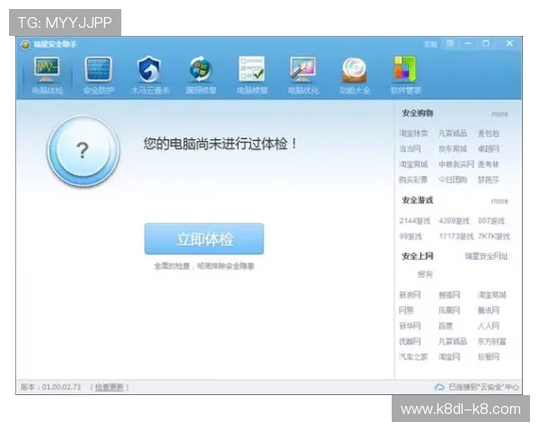Open the 当当网 shopping link
The image size is (539, 431).
(410, 149)
